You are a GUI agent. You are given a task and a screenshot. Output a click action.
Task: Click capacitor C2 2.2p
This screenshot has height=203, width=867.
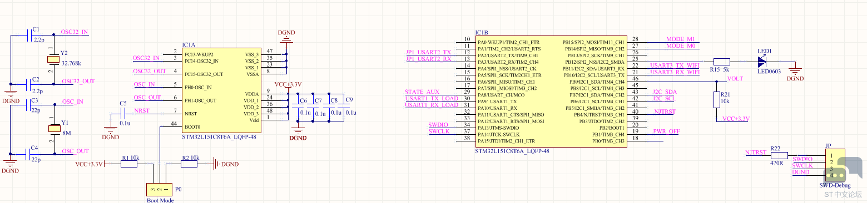pos(28,85)
